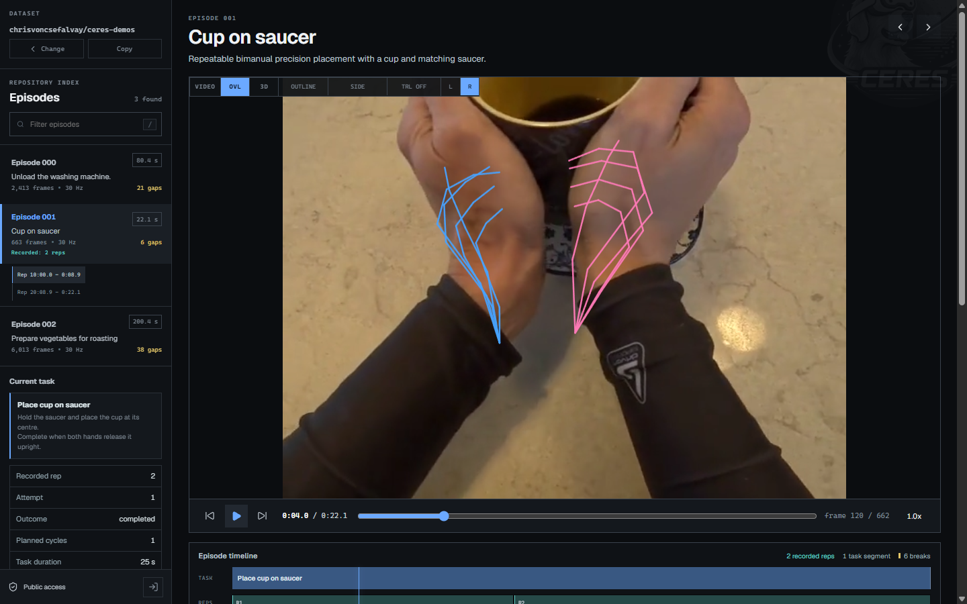Click the 'frame 120 / 662' readout

[857, 516]
